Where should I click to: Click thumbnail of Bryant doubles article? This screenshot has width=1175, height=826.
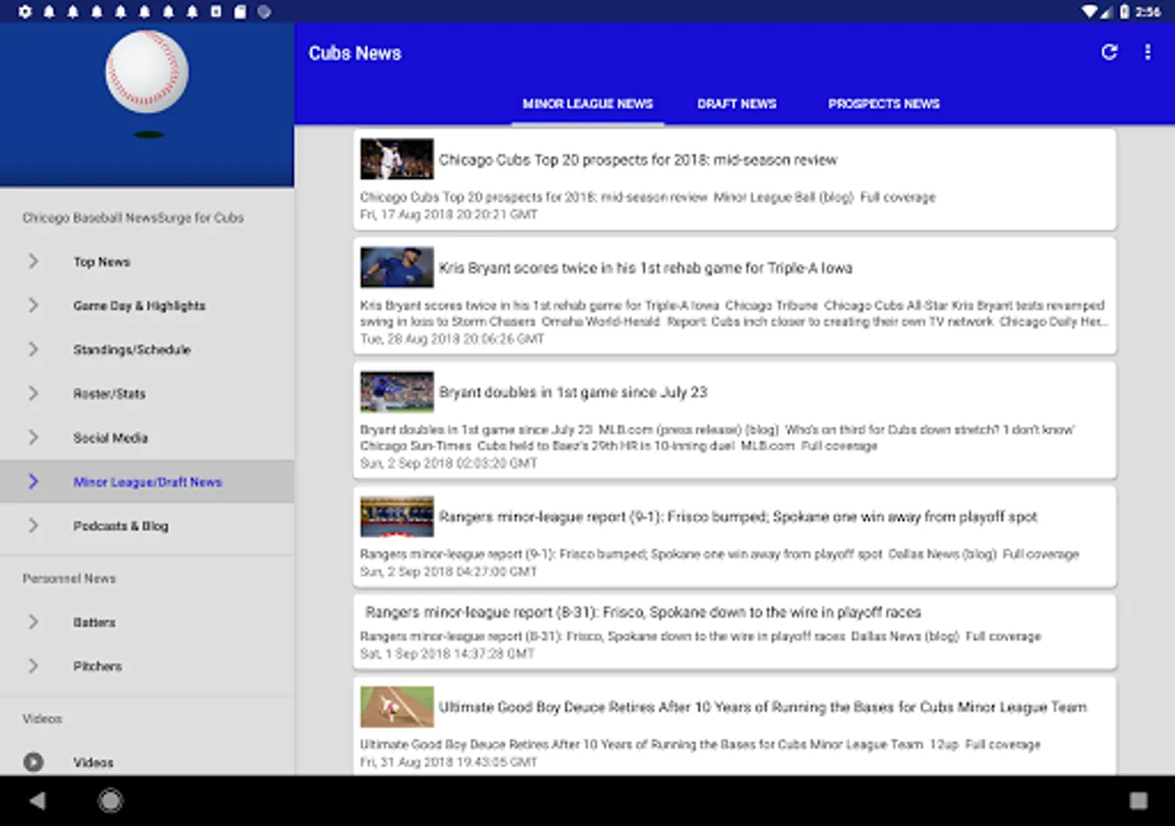click(397, 392)
